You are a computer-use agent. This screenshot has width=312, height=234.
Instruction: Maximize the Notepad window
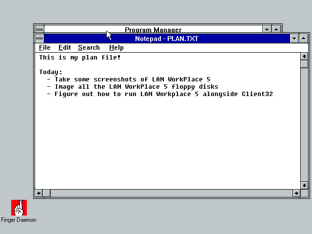tap(303, 39)
